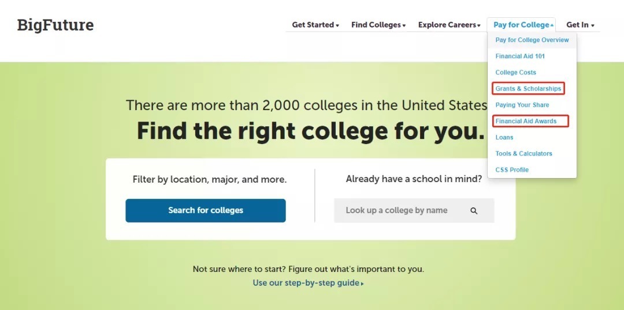Open the Explore Careers dropdown
624x310 pixels.
coord(449,25)
